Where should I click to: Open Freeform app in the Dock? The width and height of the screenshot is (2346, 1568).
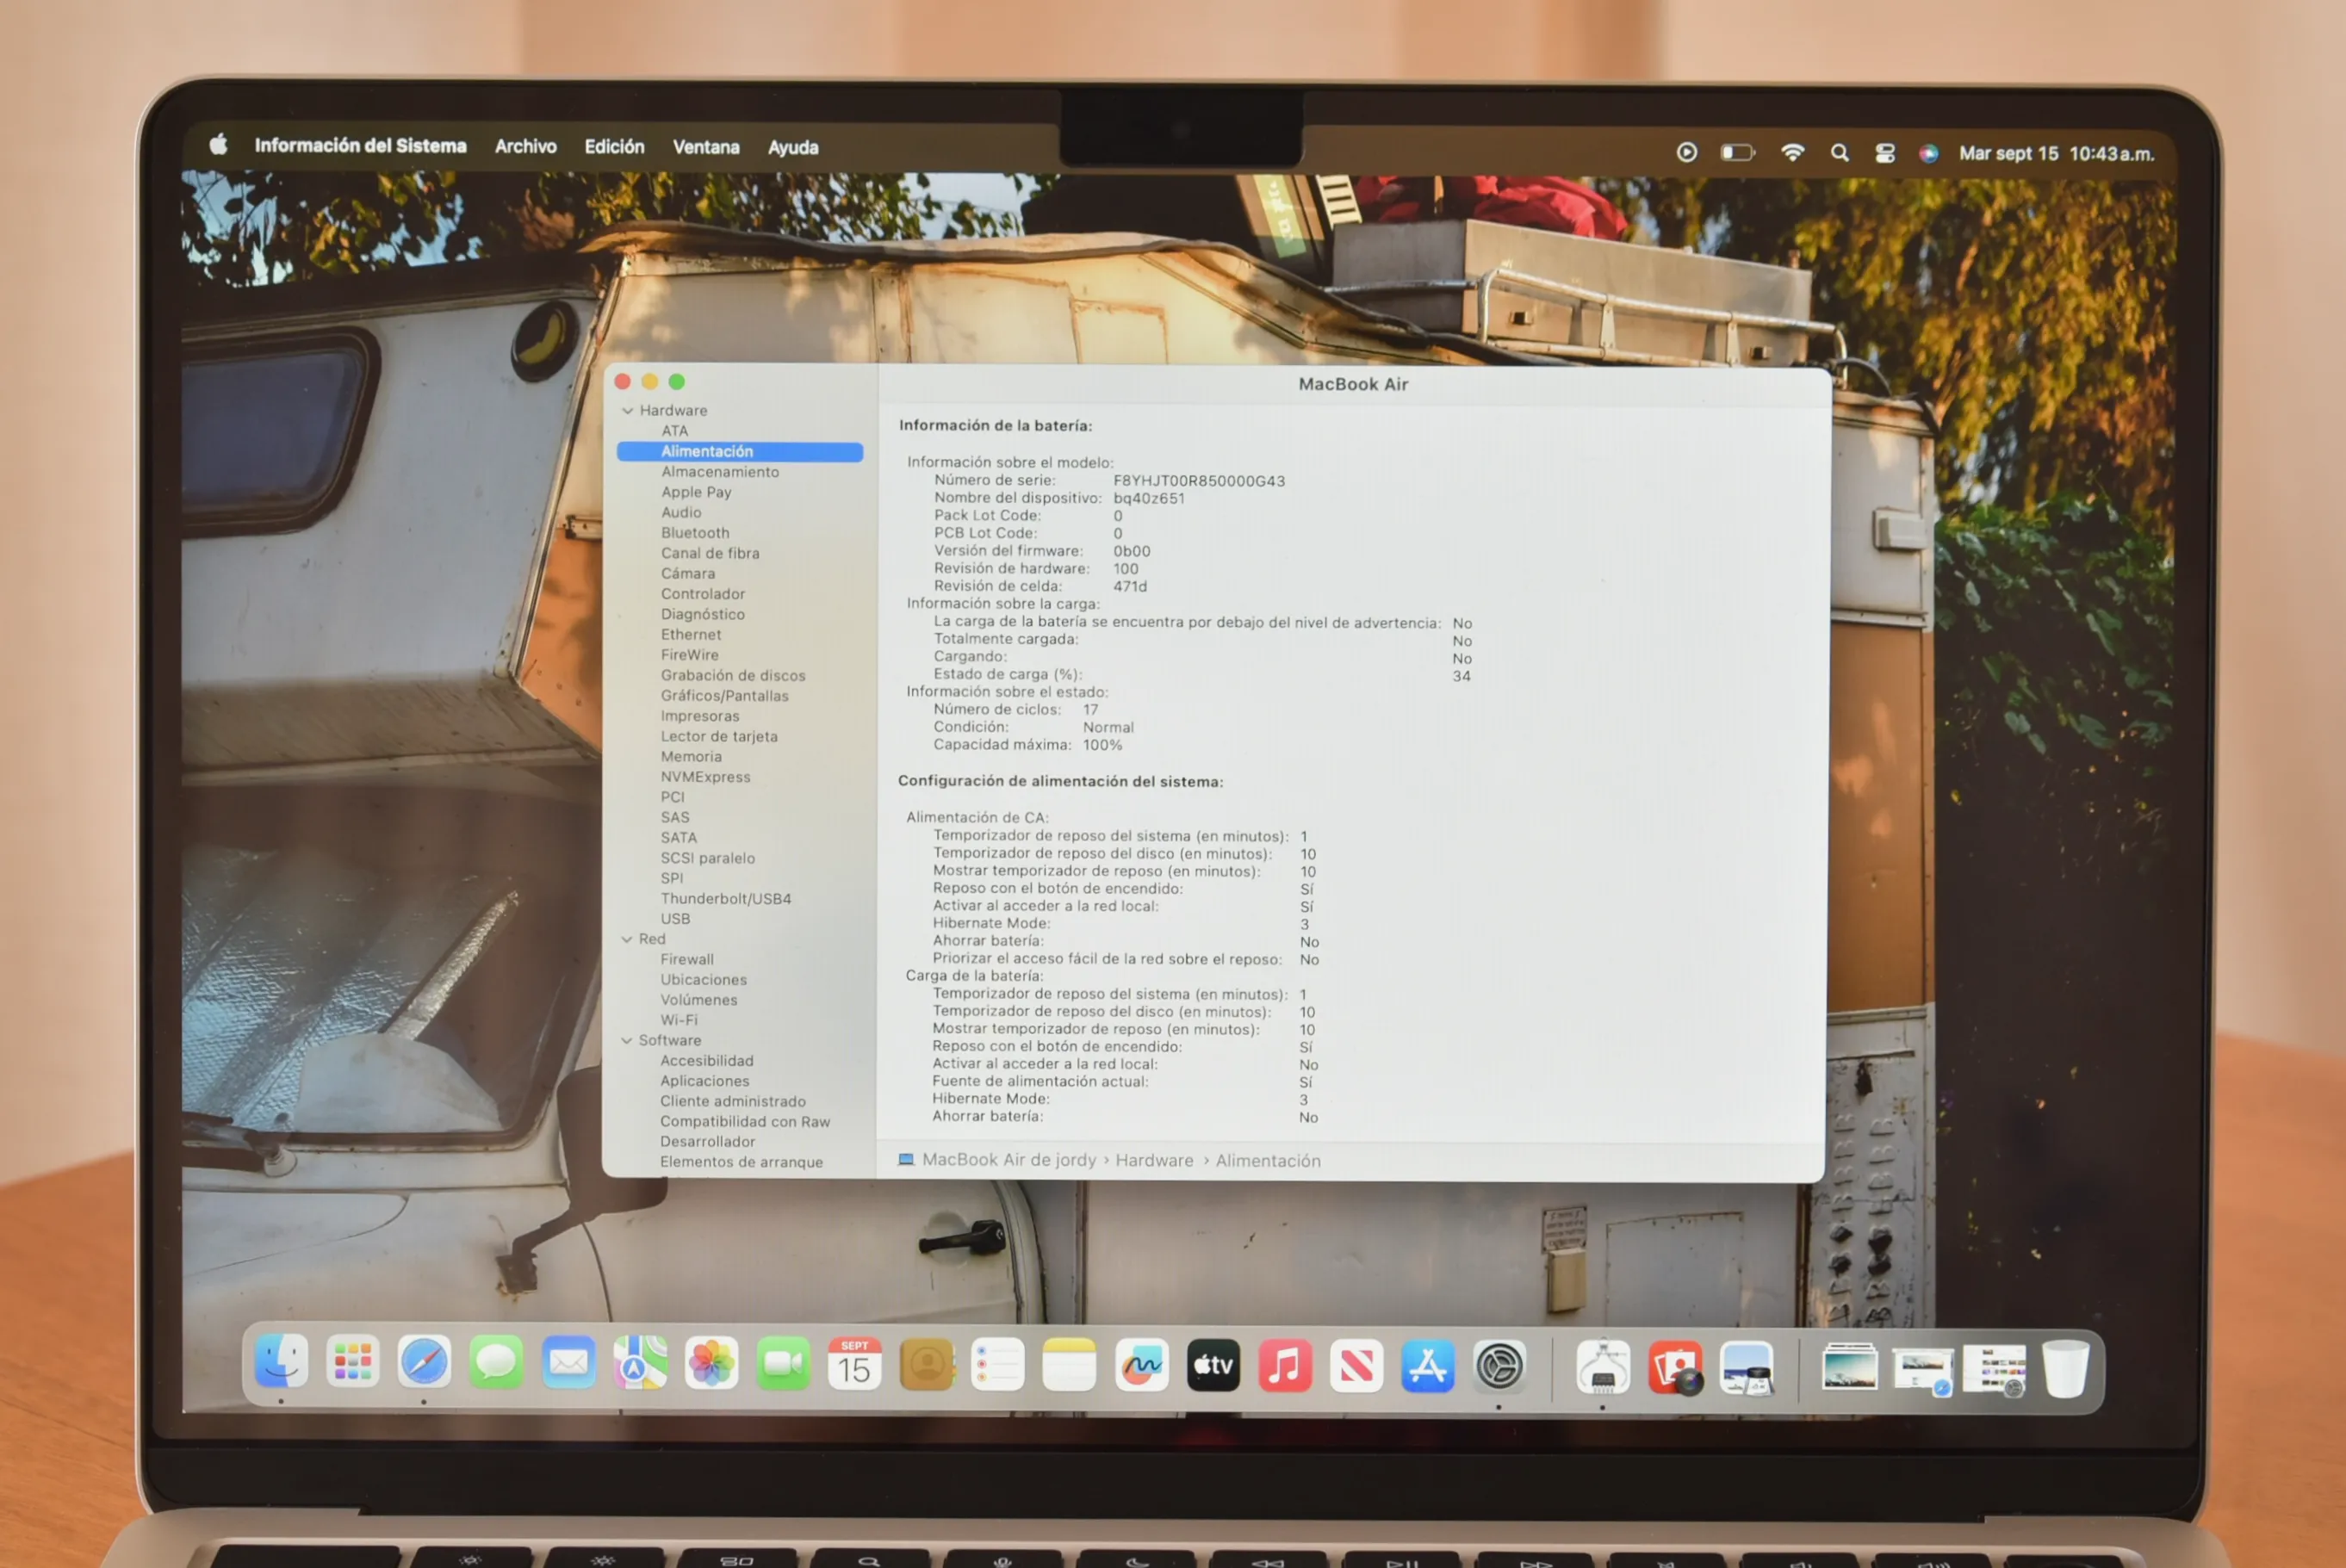coord(1141,1366)
